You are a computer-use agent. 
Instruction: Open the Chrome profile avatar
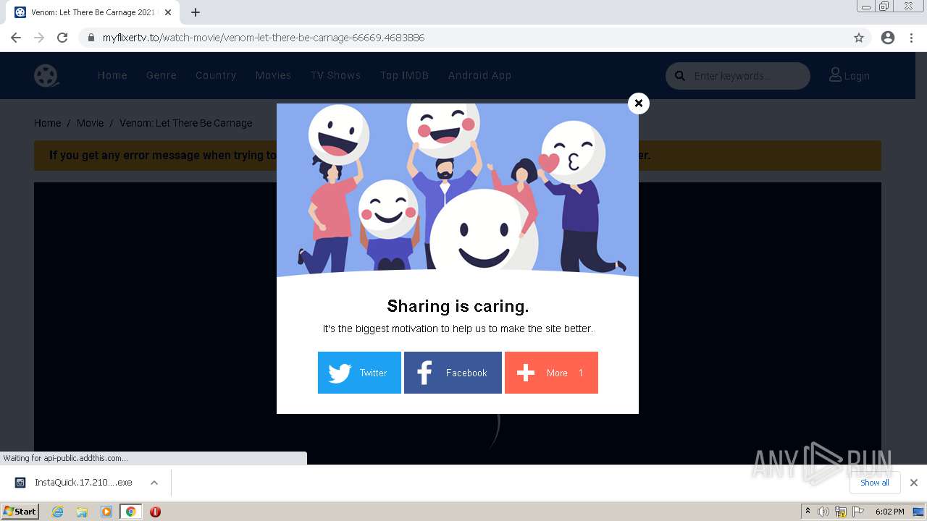pyautogui.click(x=888, y=38)
